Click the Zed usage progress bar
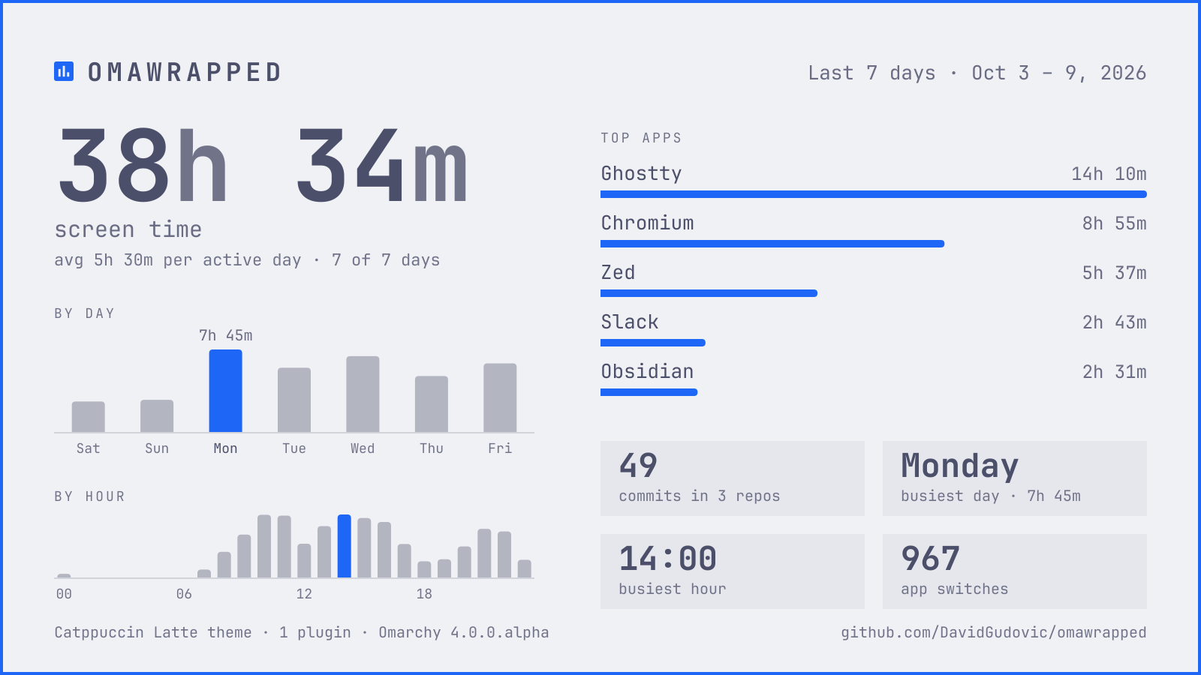This screenshot has width=1201, height=675. pyautogui.click(x=709, y=293)
